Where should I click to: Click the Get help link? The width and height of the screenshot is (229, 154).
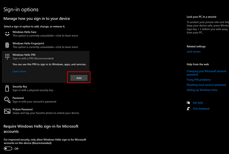pyautogui.click(x=198, y=103)
